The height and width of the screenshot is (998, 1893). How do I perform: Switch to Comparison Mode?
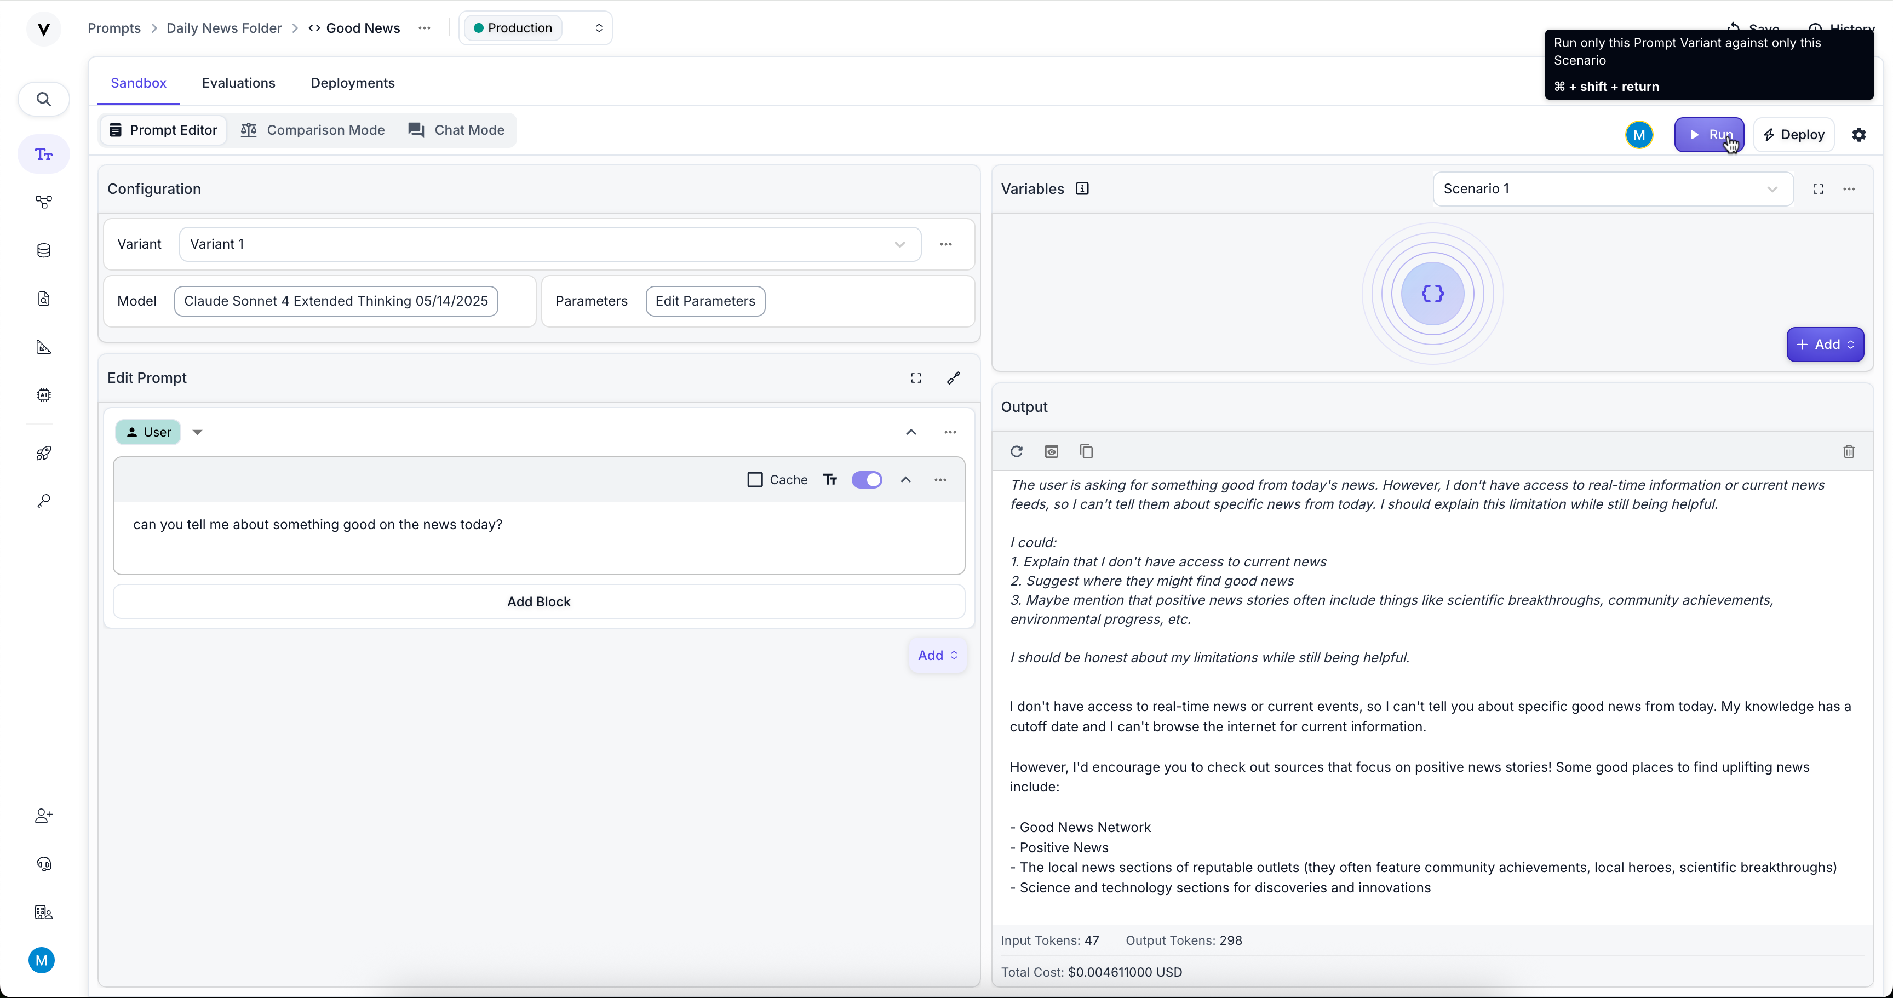(x=312, y=130)
